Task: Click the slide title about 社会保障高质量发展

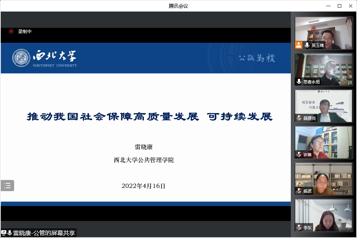Action: pos(149,117)
